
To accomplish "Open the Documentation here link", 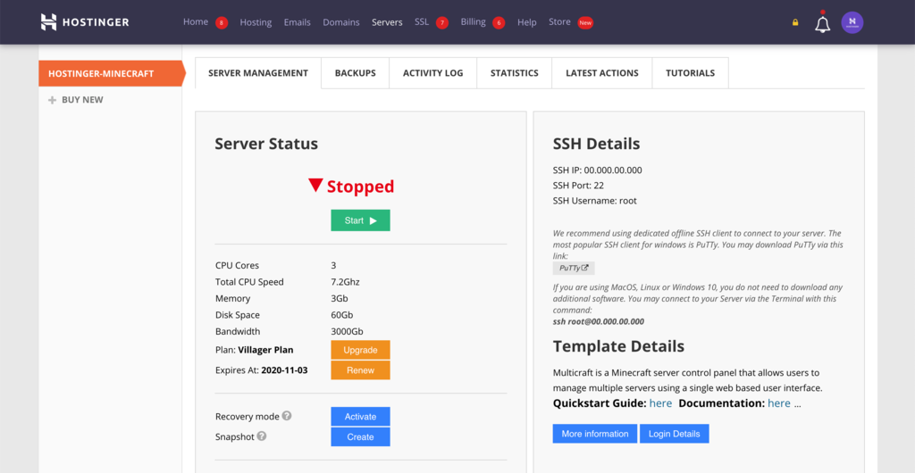I will [x=779, y=403].
